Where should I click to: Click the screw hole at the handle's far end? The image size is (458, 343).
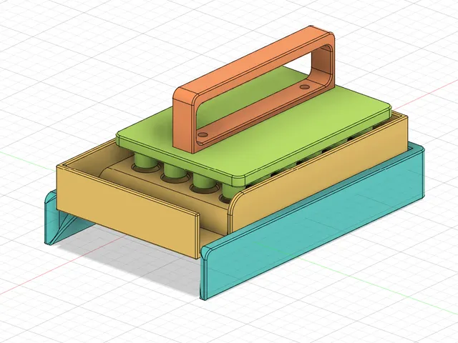click(x=305, y=86)
